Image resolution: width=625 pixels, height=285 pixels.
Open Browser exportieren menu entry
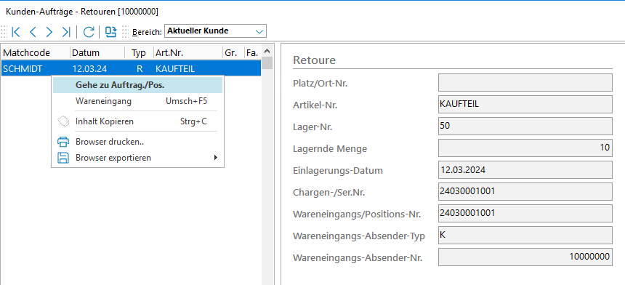[x=137, y=158]
